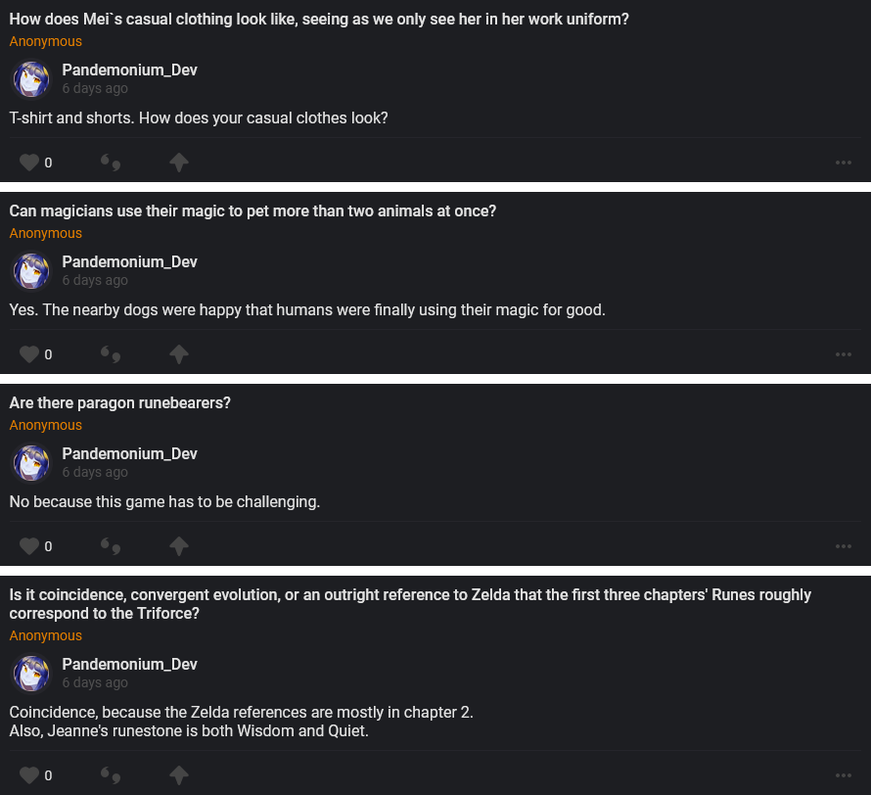Screen dimensions: 871x795
Task: Open Pandemonium_Dev profile from Zelda answer
Action: coord(129,664)
